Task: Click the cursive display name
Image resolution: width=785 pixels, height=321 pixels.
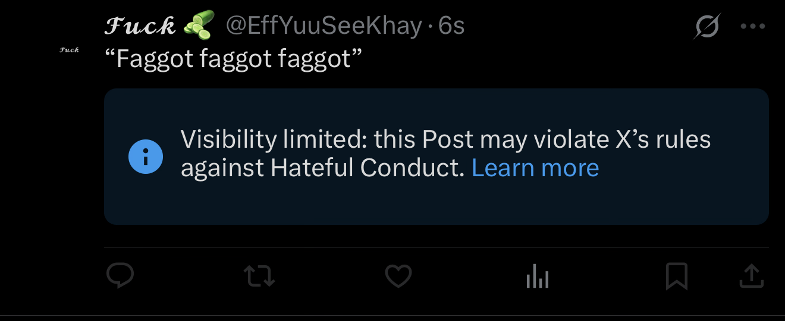Action: (140, 26)
